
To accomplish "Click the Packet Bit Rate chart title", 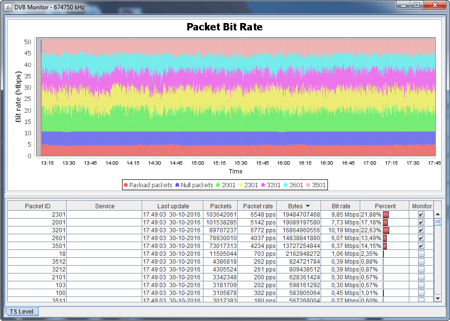I will [x=225, y=26].
